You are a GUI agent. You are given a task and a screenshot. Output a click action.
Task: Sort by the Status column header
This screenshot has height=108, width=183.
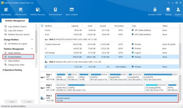pyautogui.click(x=165, y=26)
